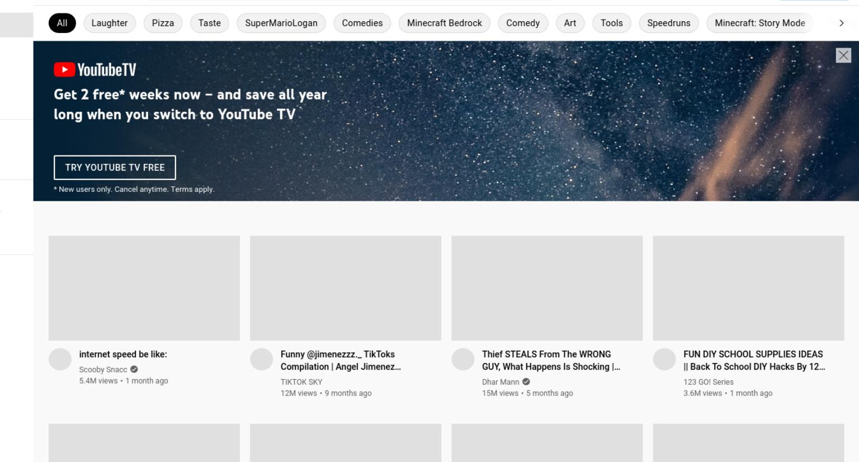Screen dimensions: 859x462
Task: Visit the 123 GO! Series channel link
Action: pyautogui.click(x=709, y=381)
